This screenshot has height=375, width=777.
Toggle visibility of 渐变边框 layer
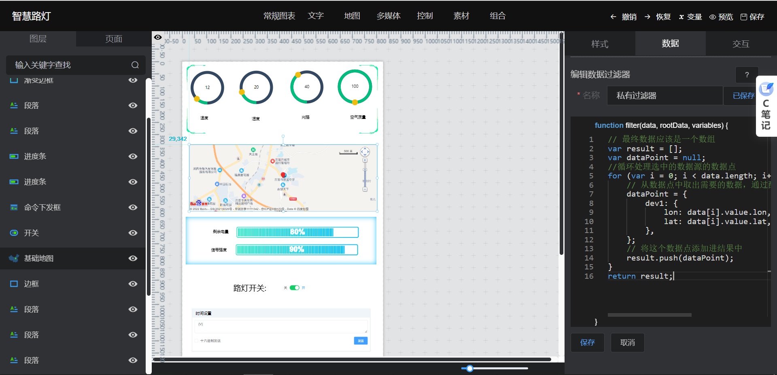point(133,80)
